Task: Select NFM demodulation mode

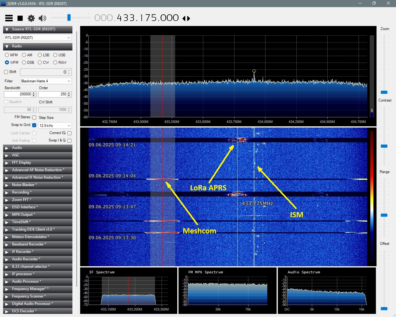Action: click(7, 55)
